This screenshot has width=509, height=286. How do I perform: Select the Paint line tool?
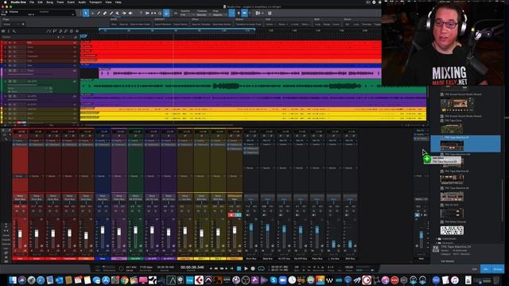[111, 14]
